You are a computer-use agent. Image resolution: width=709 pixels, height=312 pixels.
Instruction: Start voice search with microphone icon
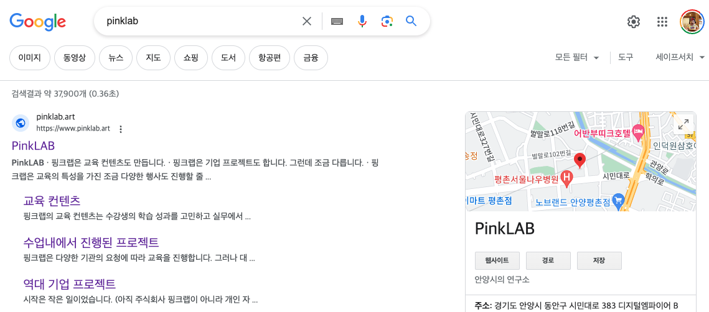tap(362, 21)
